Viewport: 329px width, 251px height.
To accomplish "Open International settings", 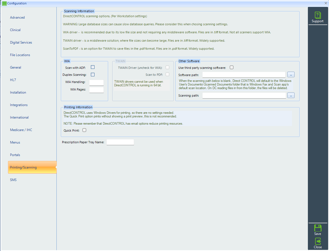I will coord(19,117).
